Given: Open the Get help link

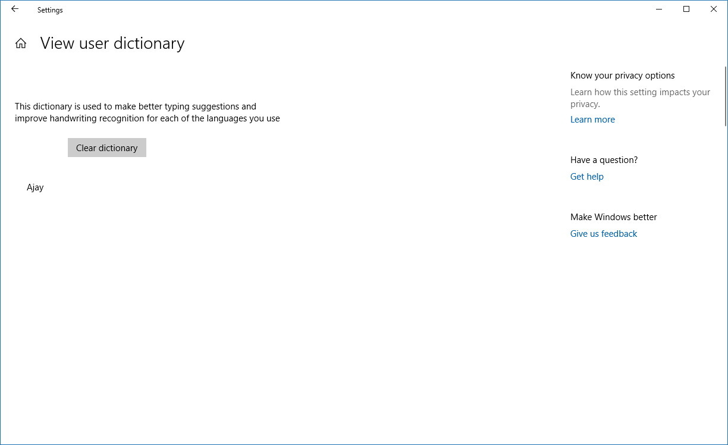Looking at the screenshot, I should 587,177.
